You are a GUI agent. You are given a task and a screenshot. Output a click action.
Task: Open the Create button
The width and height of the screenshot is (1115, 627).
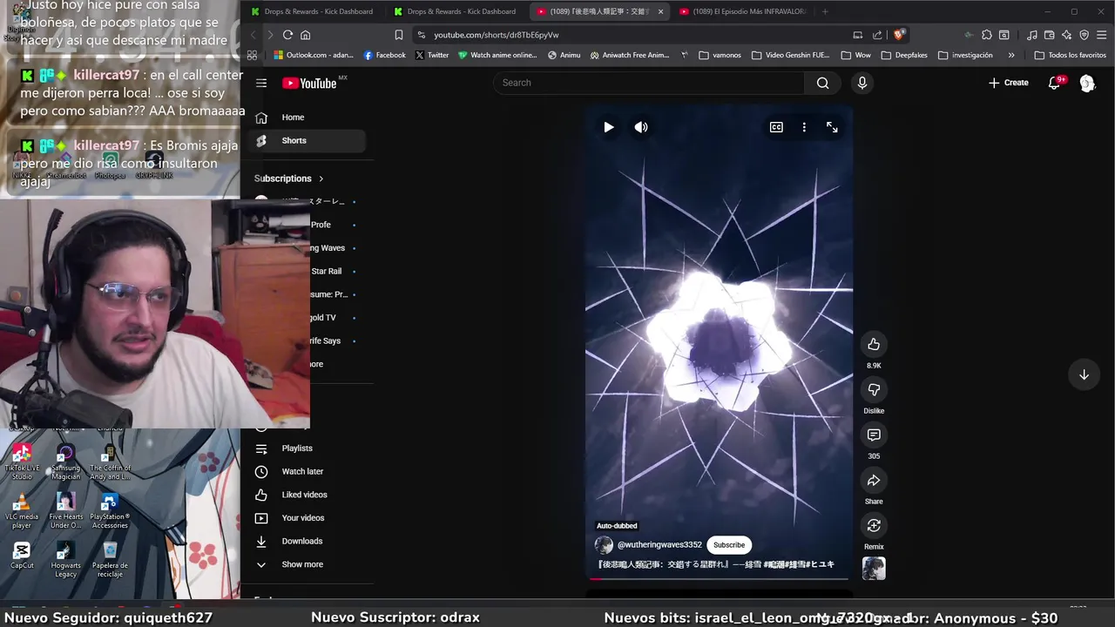click(1009, 83)
